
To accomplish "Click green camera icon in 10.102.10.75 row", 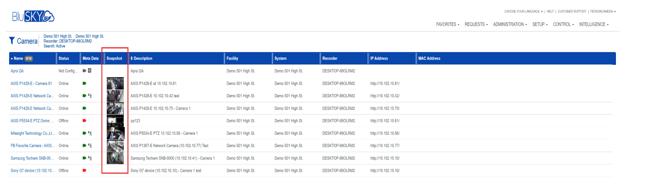I will [x=84, y=108].
